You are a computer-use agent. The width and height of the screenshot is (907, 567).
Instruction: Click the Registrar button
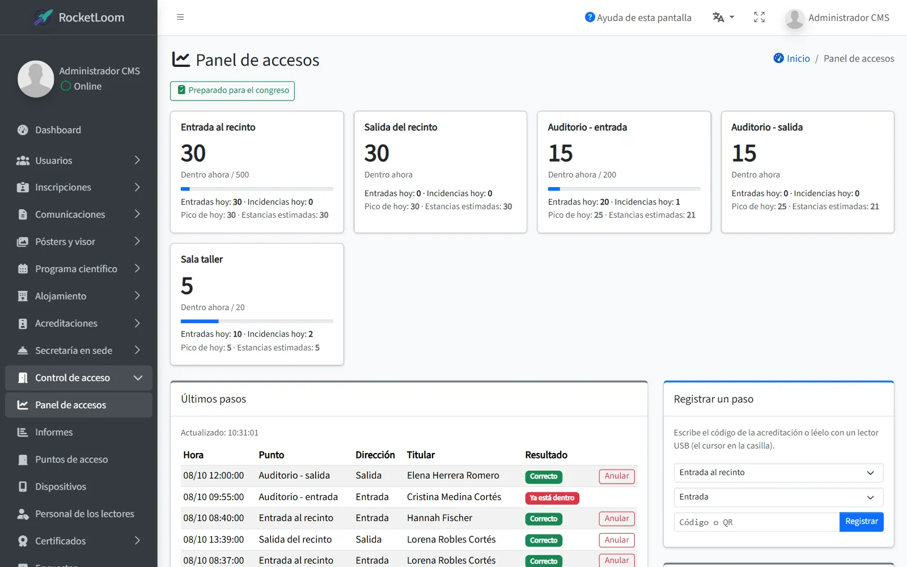click(861, 522)
